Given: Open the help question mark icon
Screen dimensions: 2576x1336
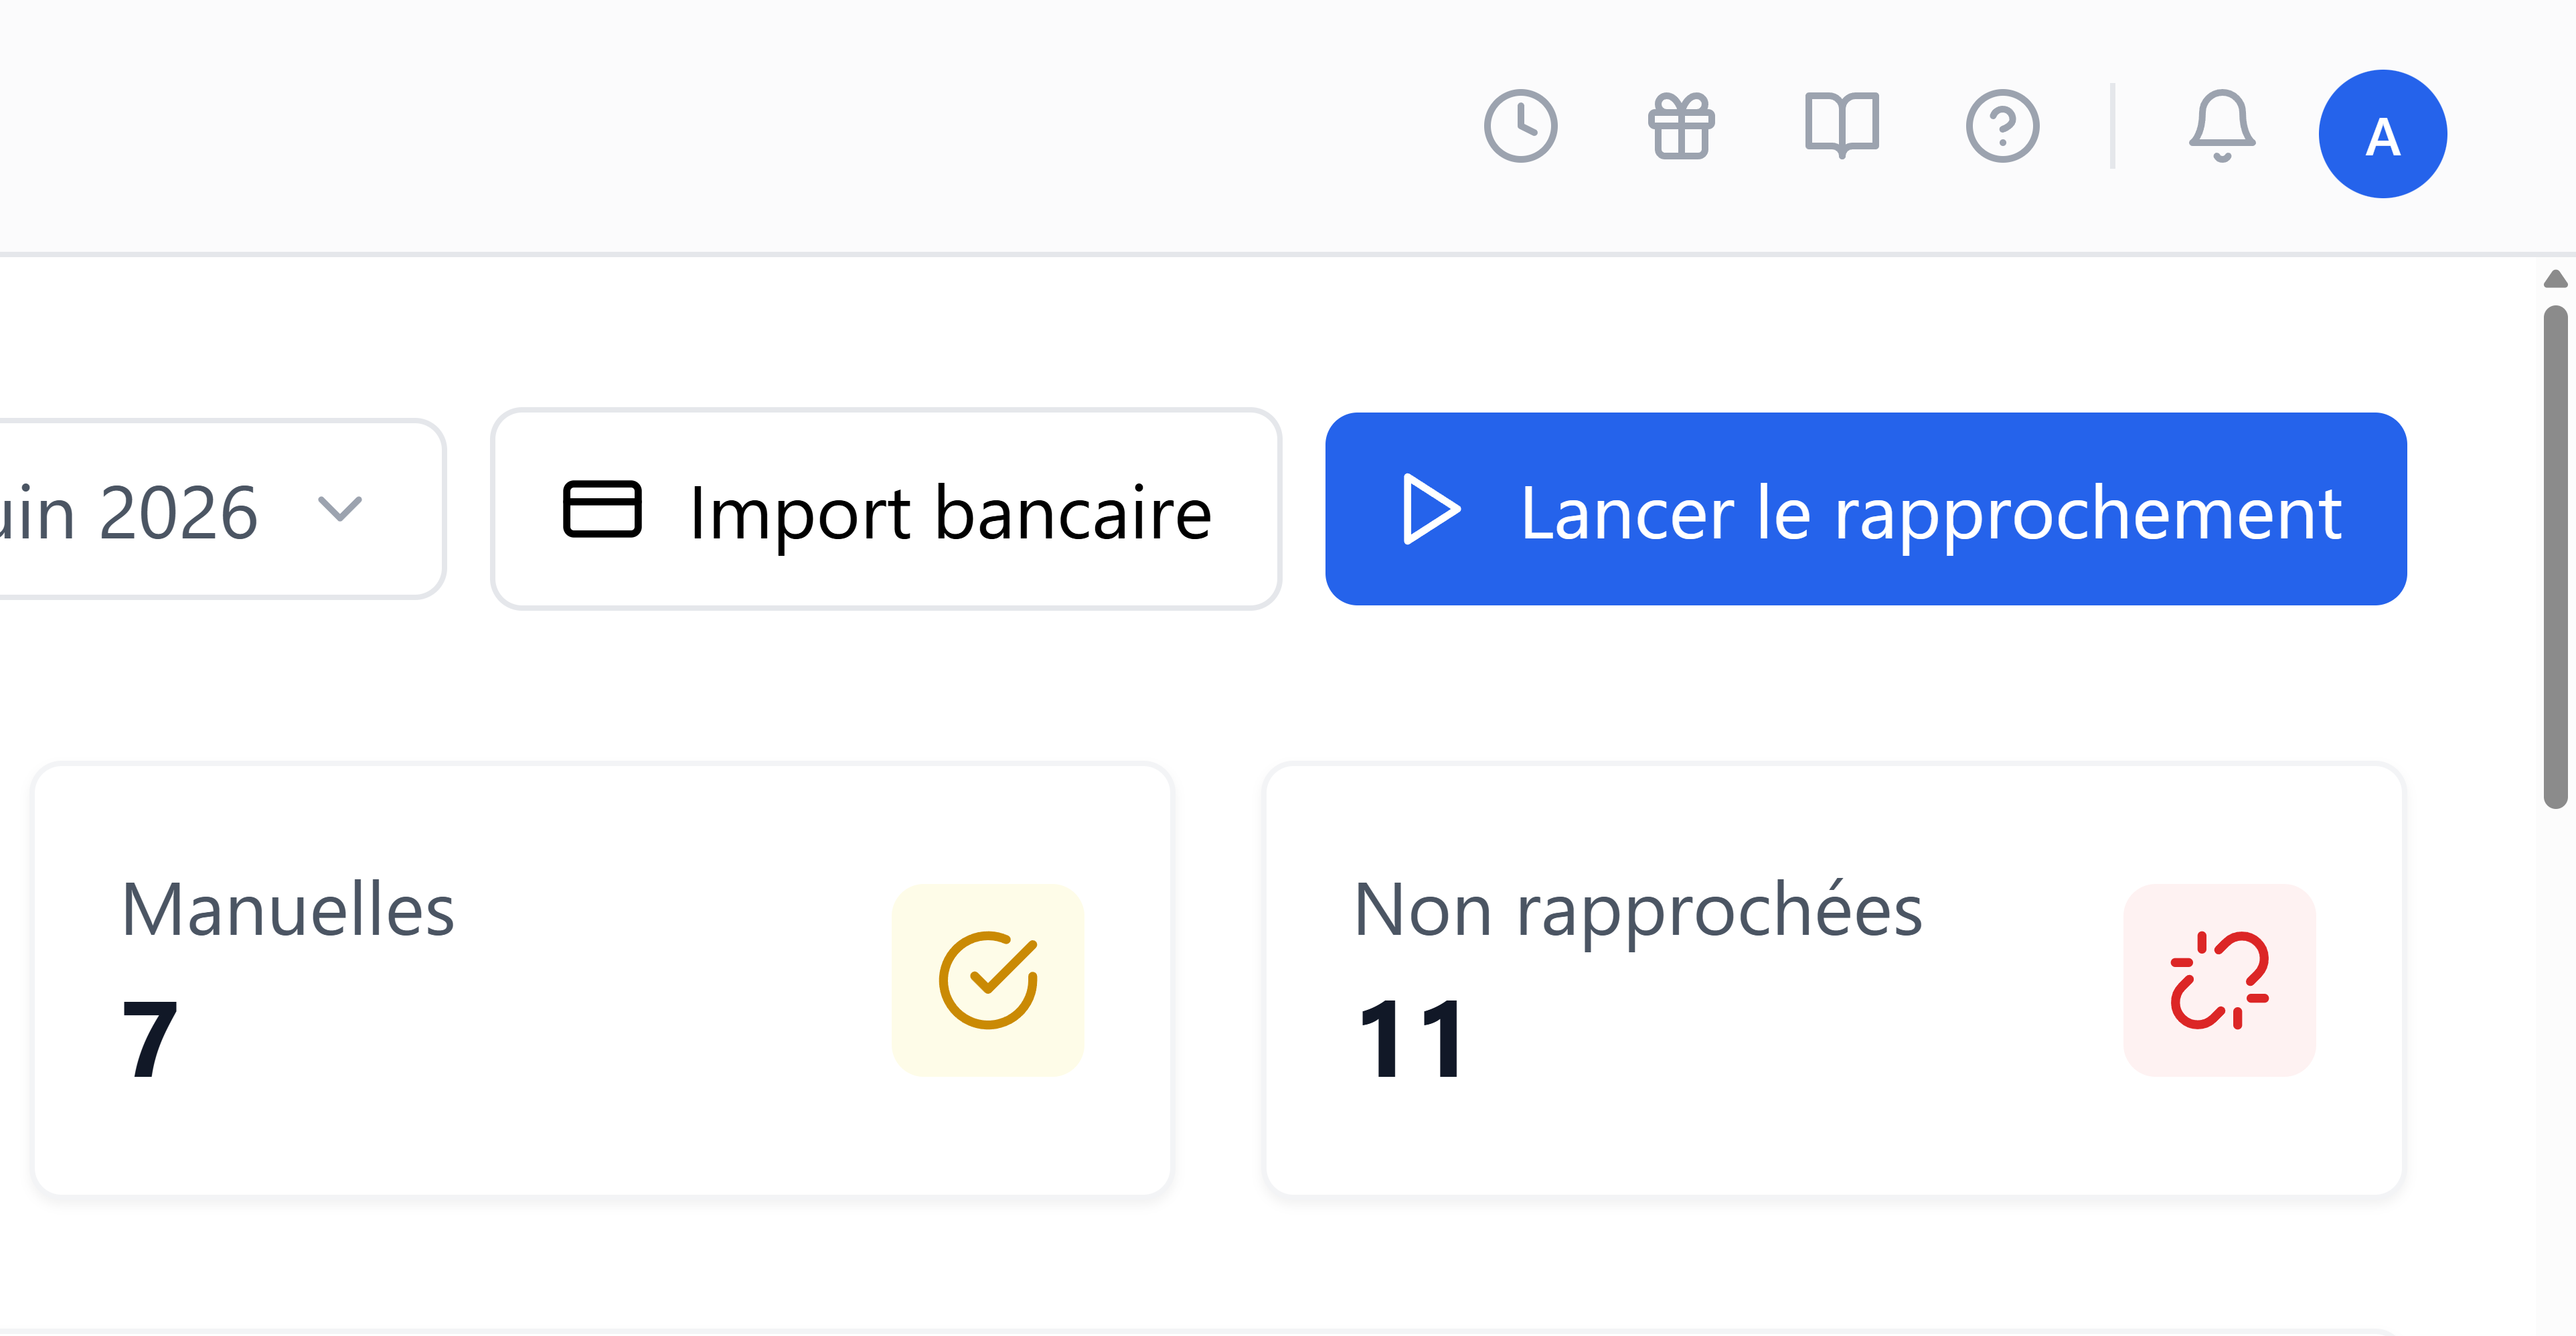Looking at the screenshot, I should tap(2002, 126).
